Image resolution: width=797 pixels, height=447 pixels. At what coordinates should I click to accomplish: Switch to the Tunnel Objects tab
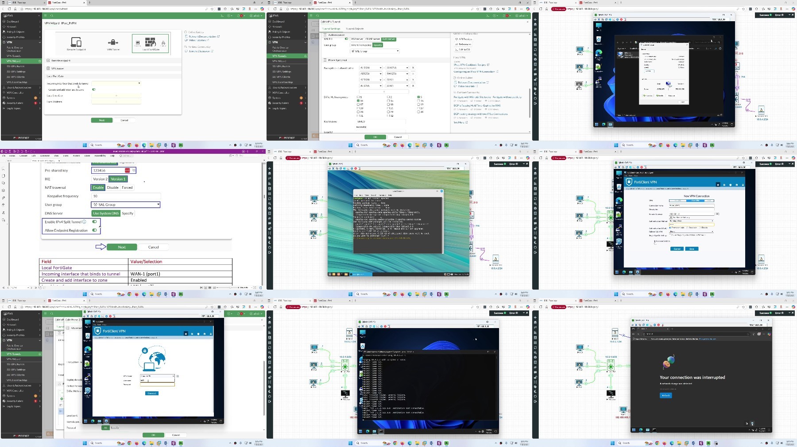355,29
